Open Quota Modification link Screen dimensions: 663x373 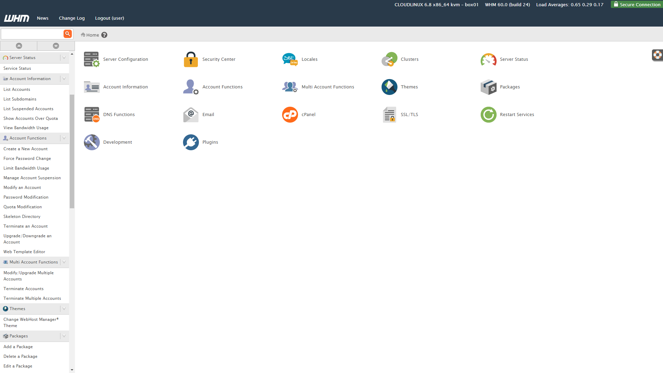[22, 207]
